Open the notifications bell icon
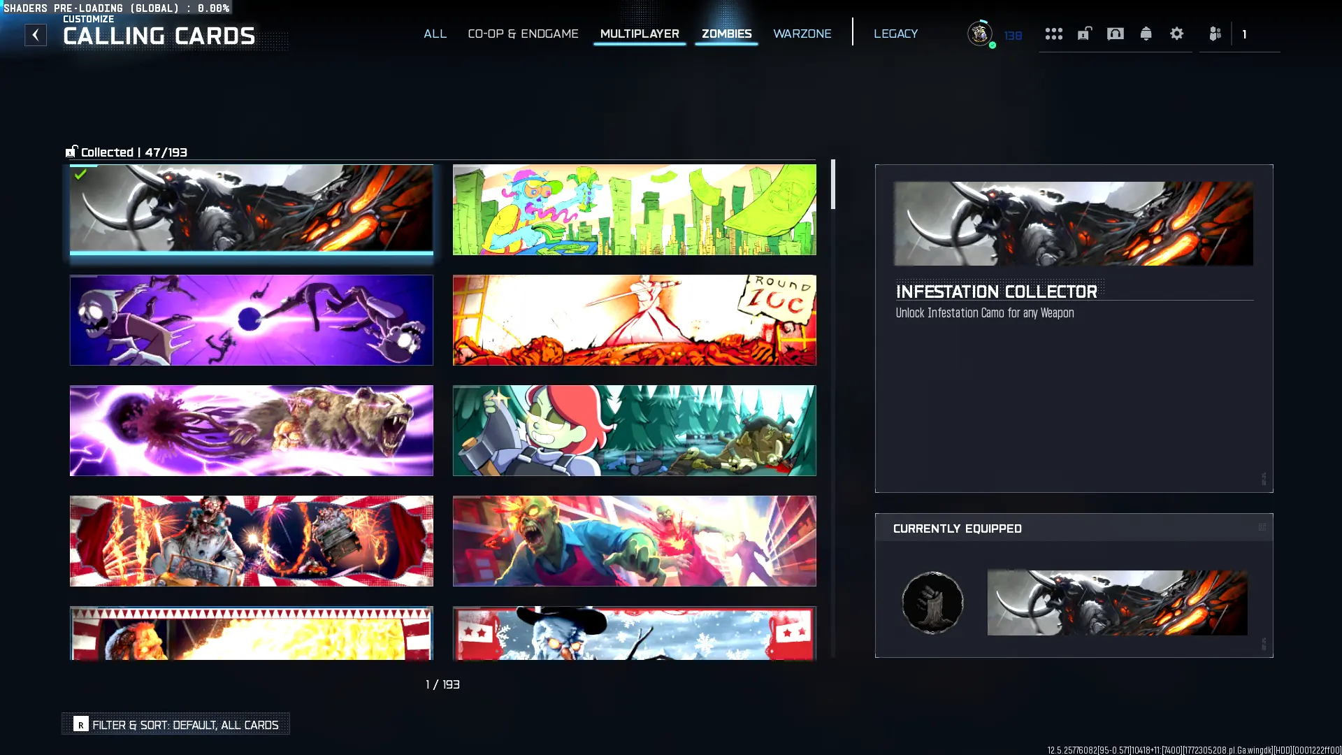 pos(1146,34)
